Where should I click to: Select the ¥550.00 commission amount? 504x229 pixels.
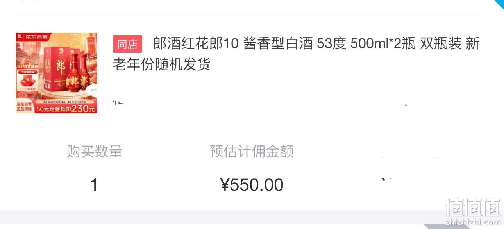pos(252,184)
